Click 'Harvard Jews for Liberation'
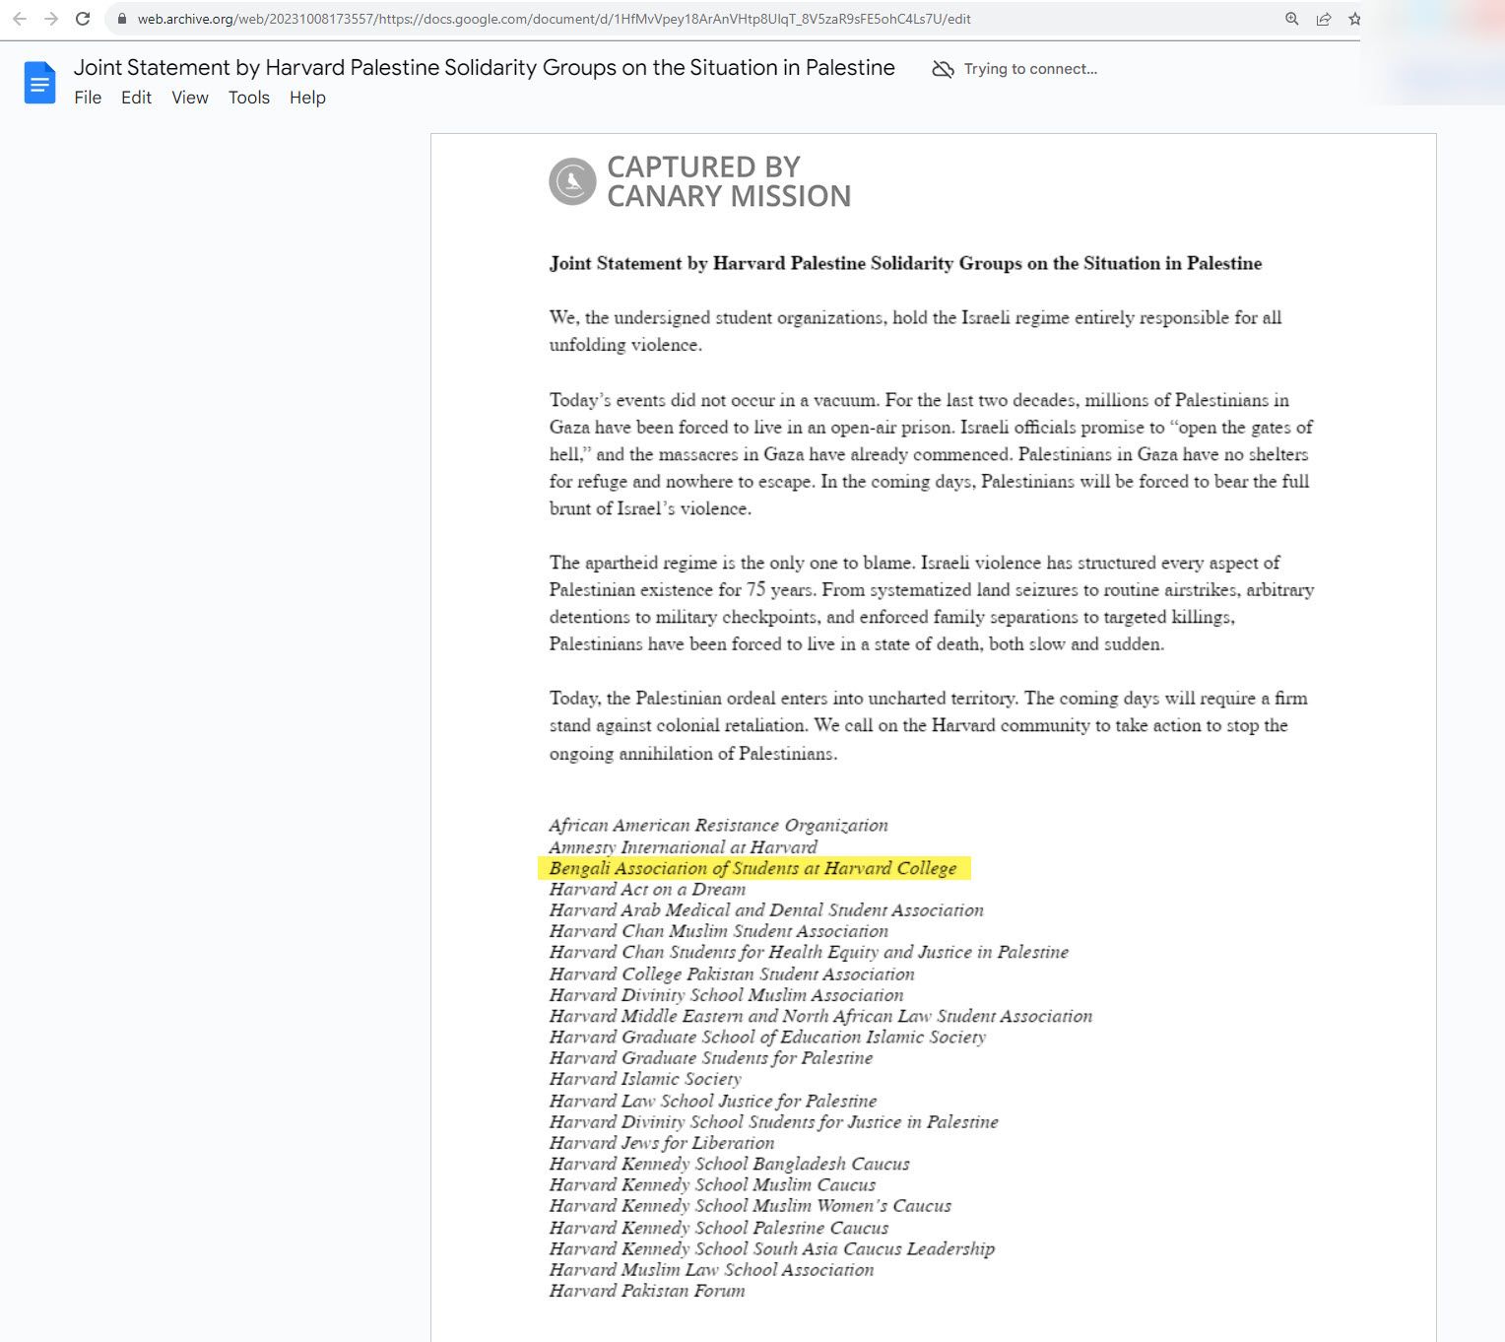The height and width of the screenshot is (1342, 1505). click(x=662, y=1143)
